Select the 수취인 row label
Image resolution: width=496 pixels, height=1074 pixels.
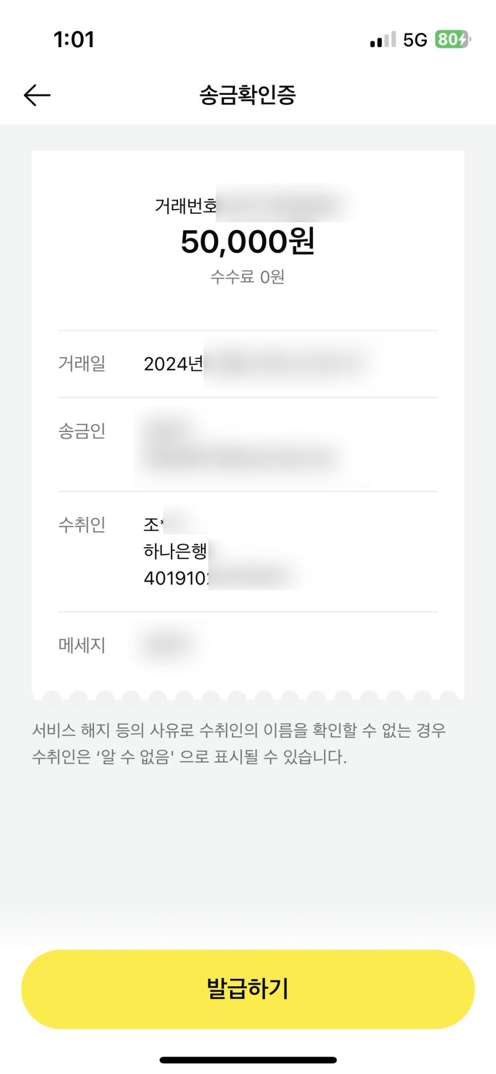(82, 524)
